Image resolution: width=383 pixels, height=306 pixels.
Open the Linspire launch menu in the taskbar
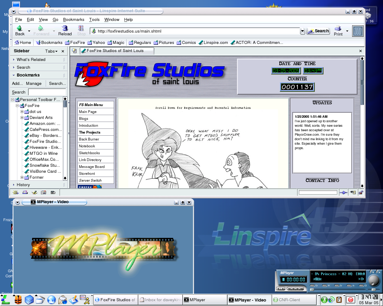coord(5,300)
